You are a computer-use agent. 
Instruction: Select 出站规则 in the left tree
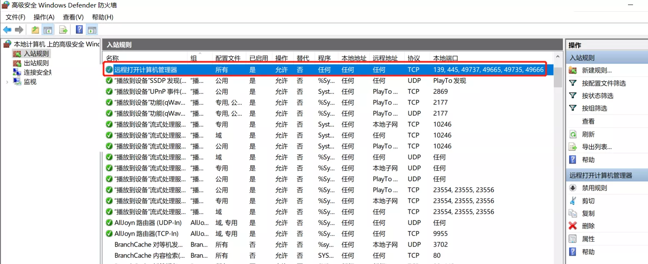[36, 63]
